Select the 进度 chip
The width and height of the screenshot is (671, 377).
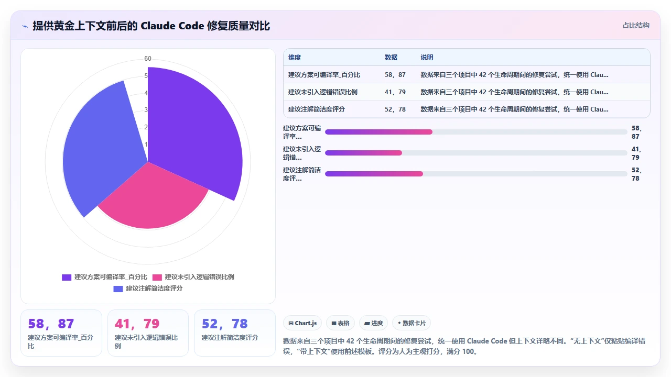(374, 323)
